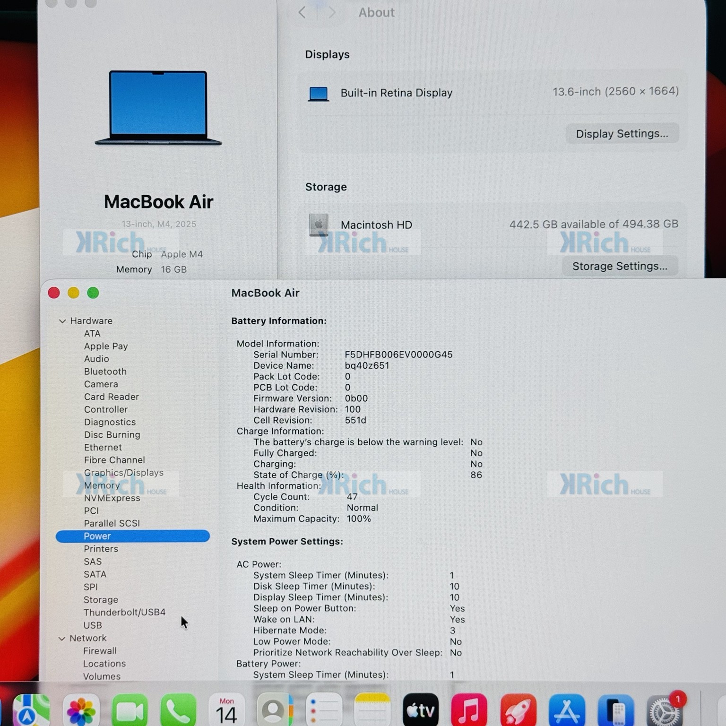Viewport: 726px width, 726px height.
Task: Select Parallel SCSI item
Action: [x=112, y=523]
